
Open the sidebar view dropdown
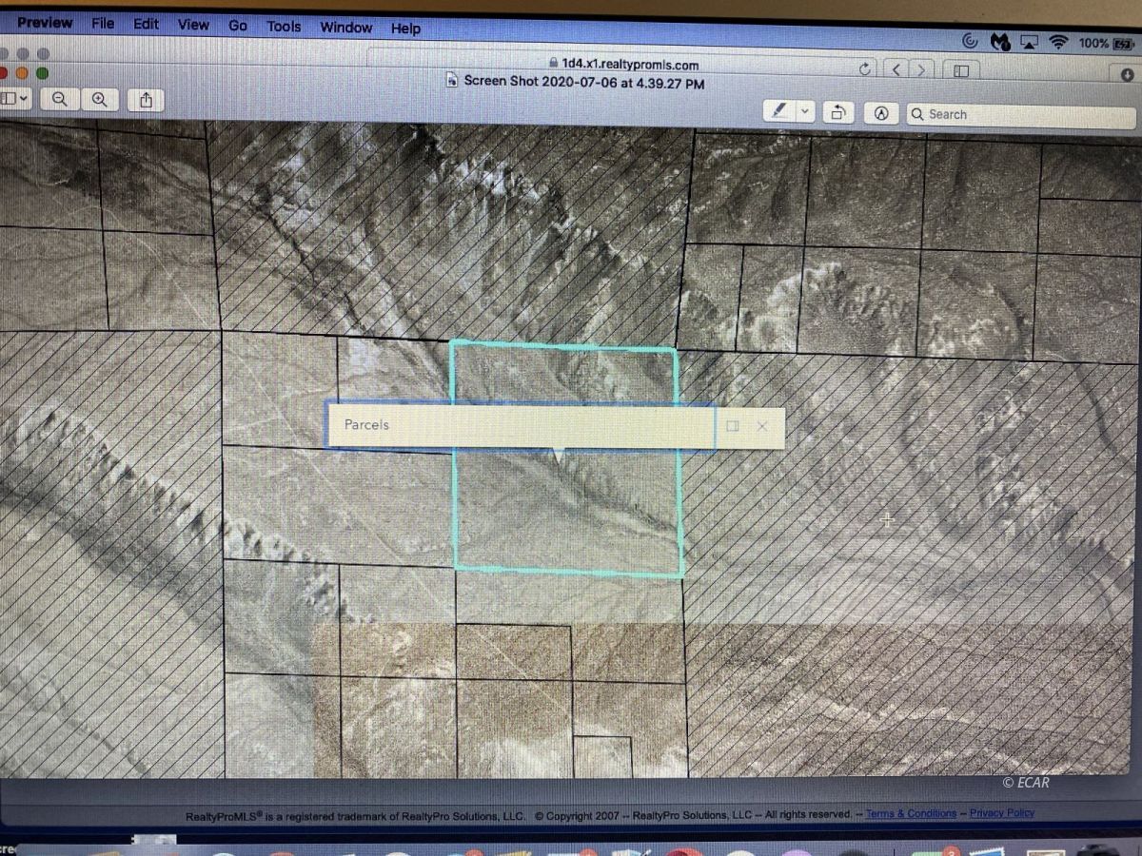[15, 98]
